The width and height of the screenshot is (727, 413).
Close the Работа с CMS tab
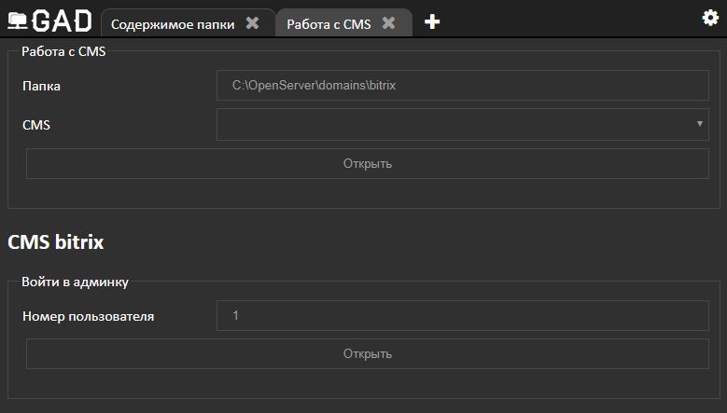[x=388, y=22]
